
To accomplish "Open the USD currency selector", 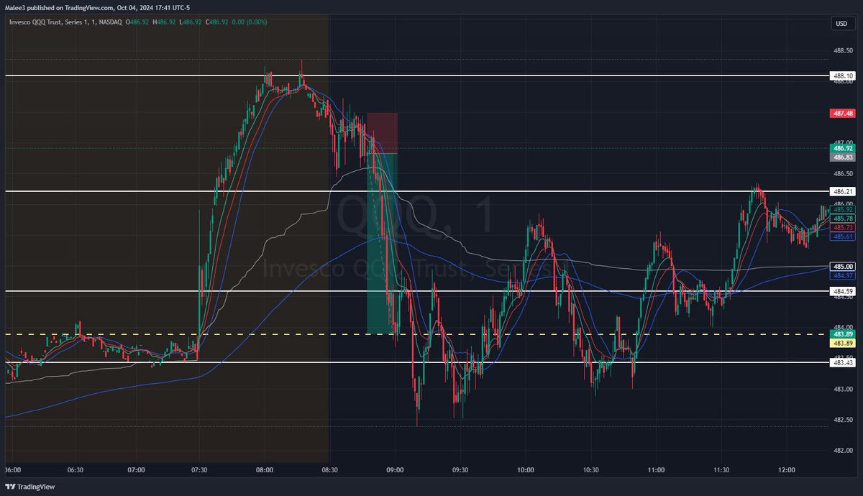I will pos(841,24).
